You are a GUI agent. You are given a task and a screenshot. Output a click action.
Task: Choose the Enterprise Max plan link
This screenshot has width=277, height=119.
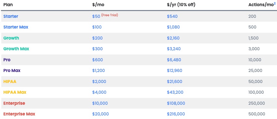tap(19, 114)
